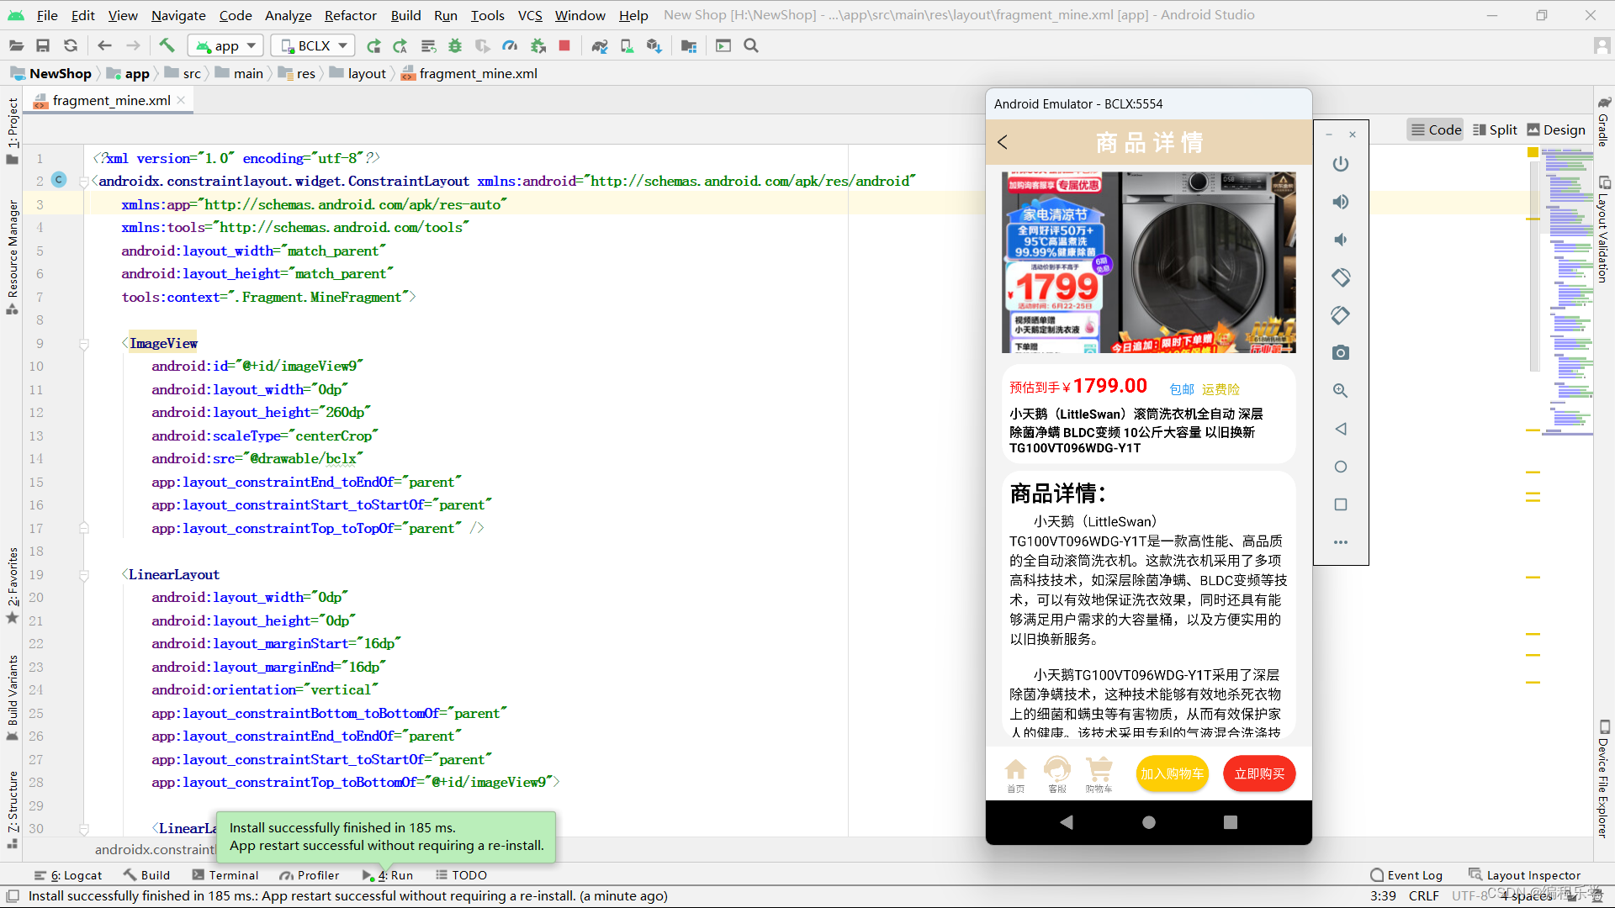Image resolution: width=1615 pixels, height=908 pixels.
Task: Open AVD Manager icon
Action: (x=627, y=45)
